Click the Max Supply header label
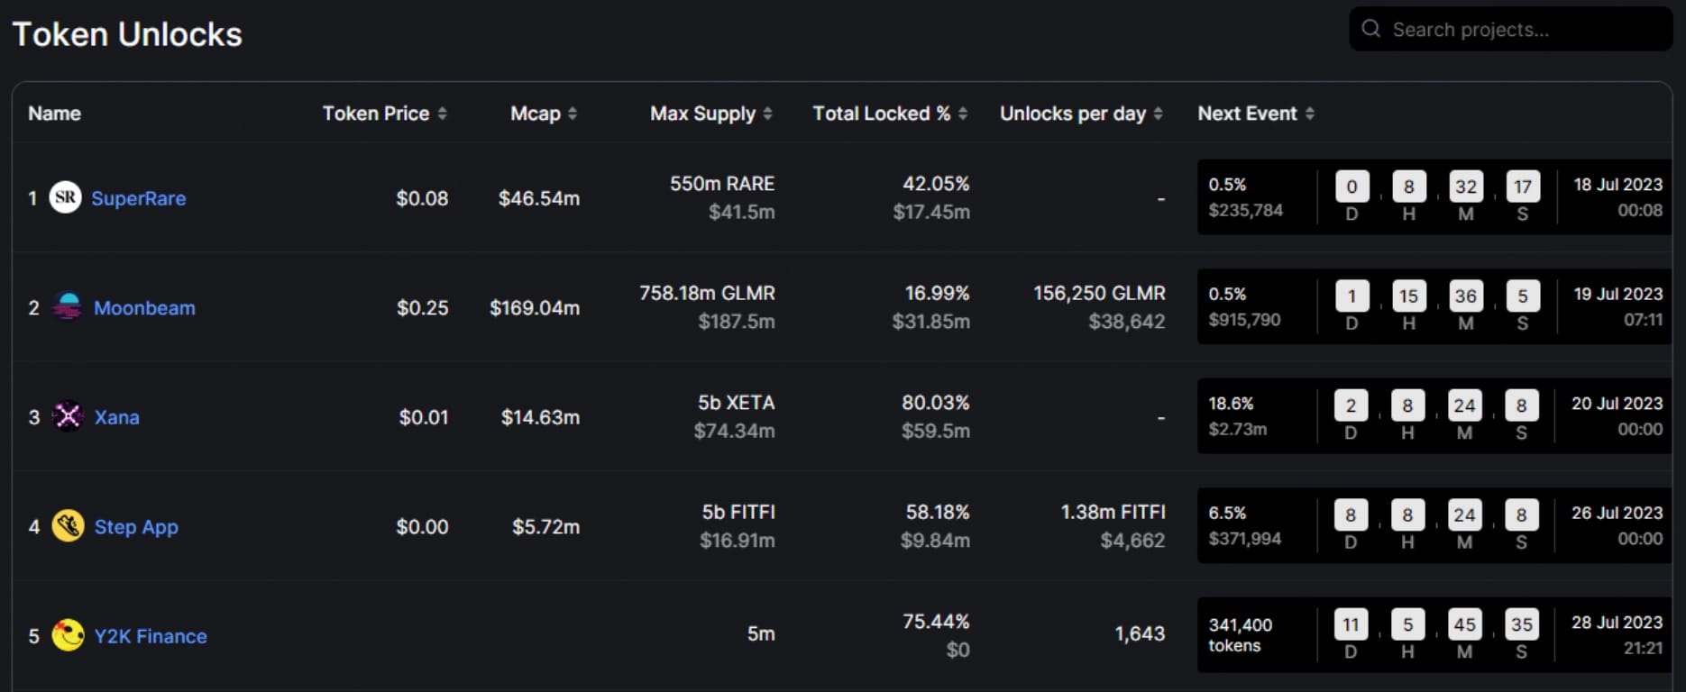Screen dimensions: 1686x692 pos(703,114)
